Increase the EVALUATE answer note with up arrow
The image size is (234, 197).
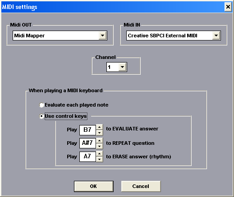coord(99,127)
